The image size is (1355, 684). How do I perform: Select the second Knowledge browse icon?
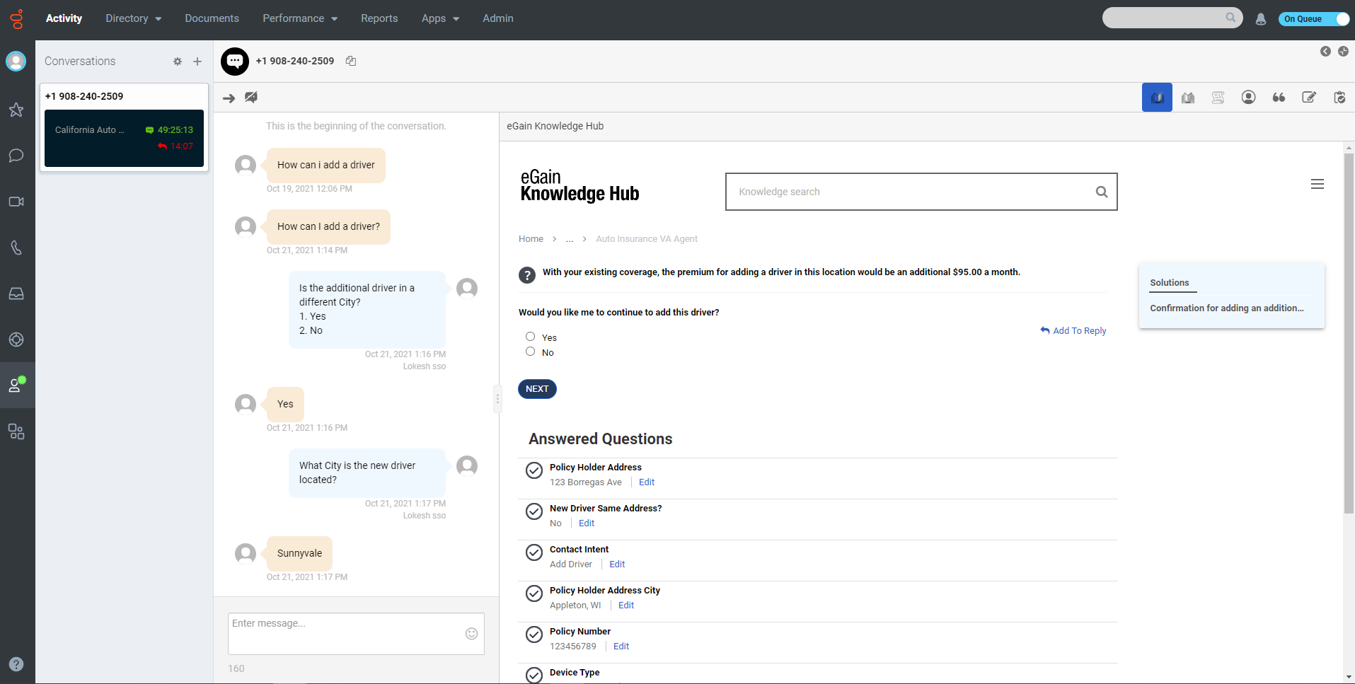[x=1187, y=97]
